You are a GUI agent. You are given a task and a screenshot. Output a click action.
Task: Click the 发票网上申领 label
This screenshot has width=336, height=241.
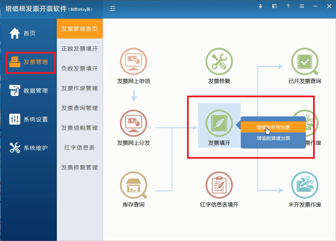tap(134, 81)
